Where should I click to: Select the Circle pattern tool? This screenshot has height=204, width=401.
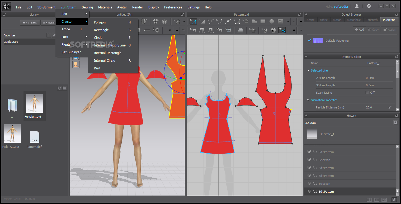(271, 21)
